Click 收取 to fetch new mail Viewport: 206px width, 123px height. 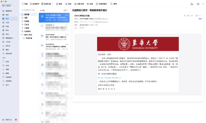pyautogui.click(x=25, y=4)
